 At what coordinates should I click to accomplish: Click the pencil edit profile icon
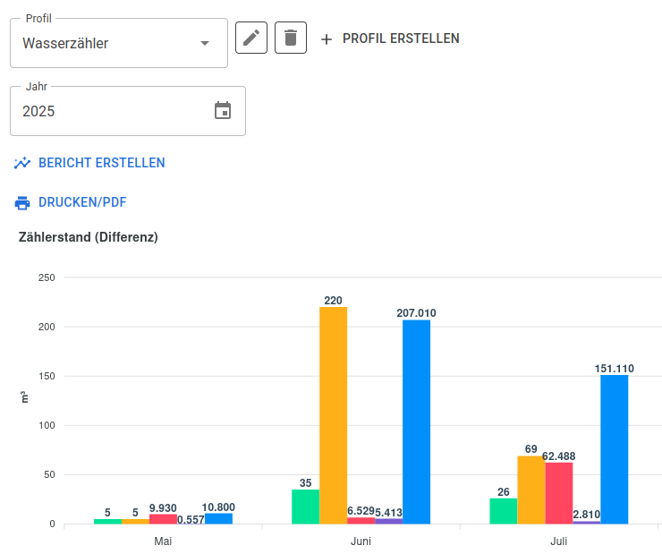pyautogui.click(x=251, y=38)
